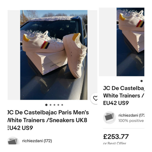
Task: Click the 100% positive feedback text
Action: tap(131, 121)
